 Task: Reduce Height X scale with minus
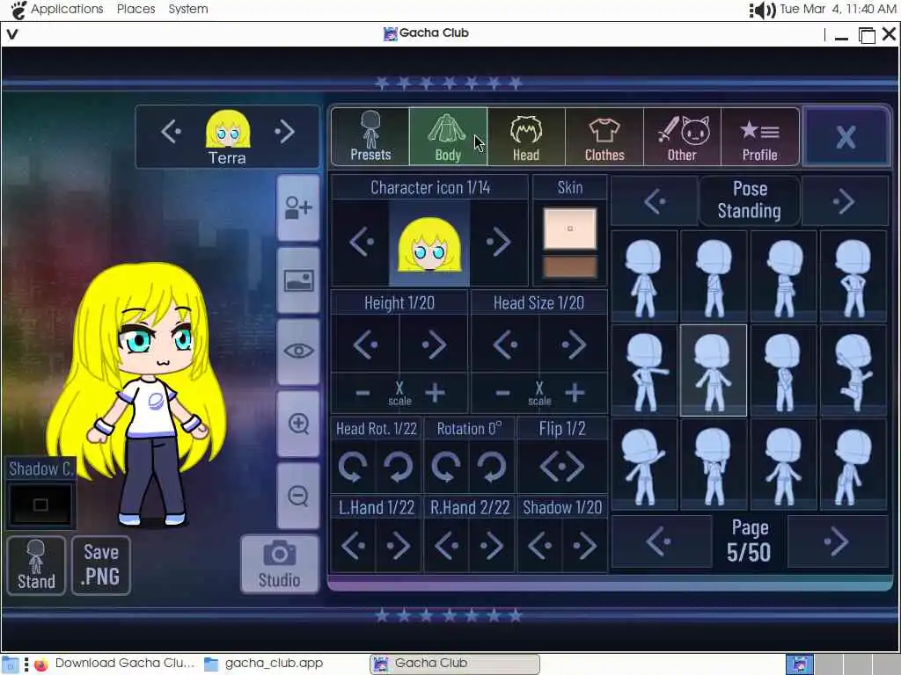[x=363, y=393]
